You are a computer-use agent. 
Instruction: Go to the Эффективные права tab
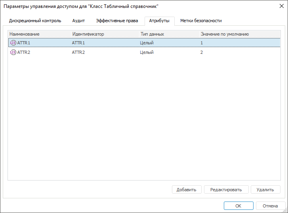pos(117,21)
